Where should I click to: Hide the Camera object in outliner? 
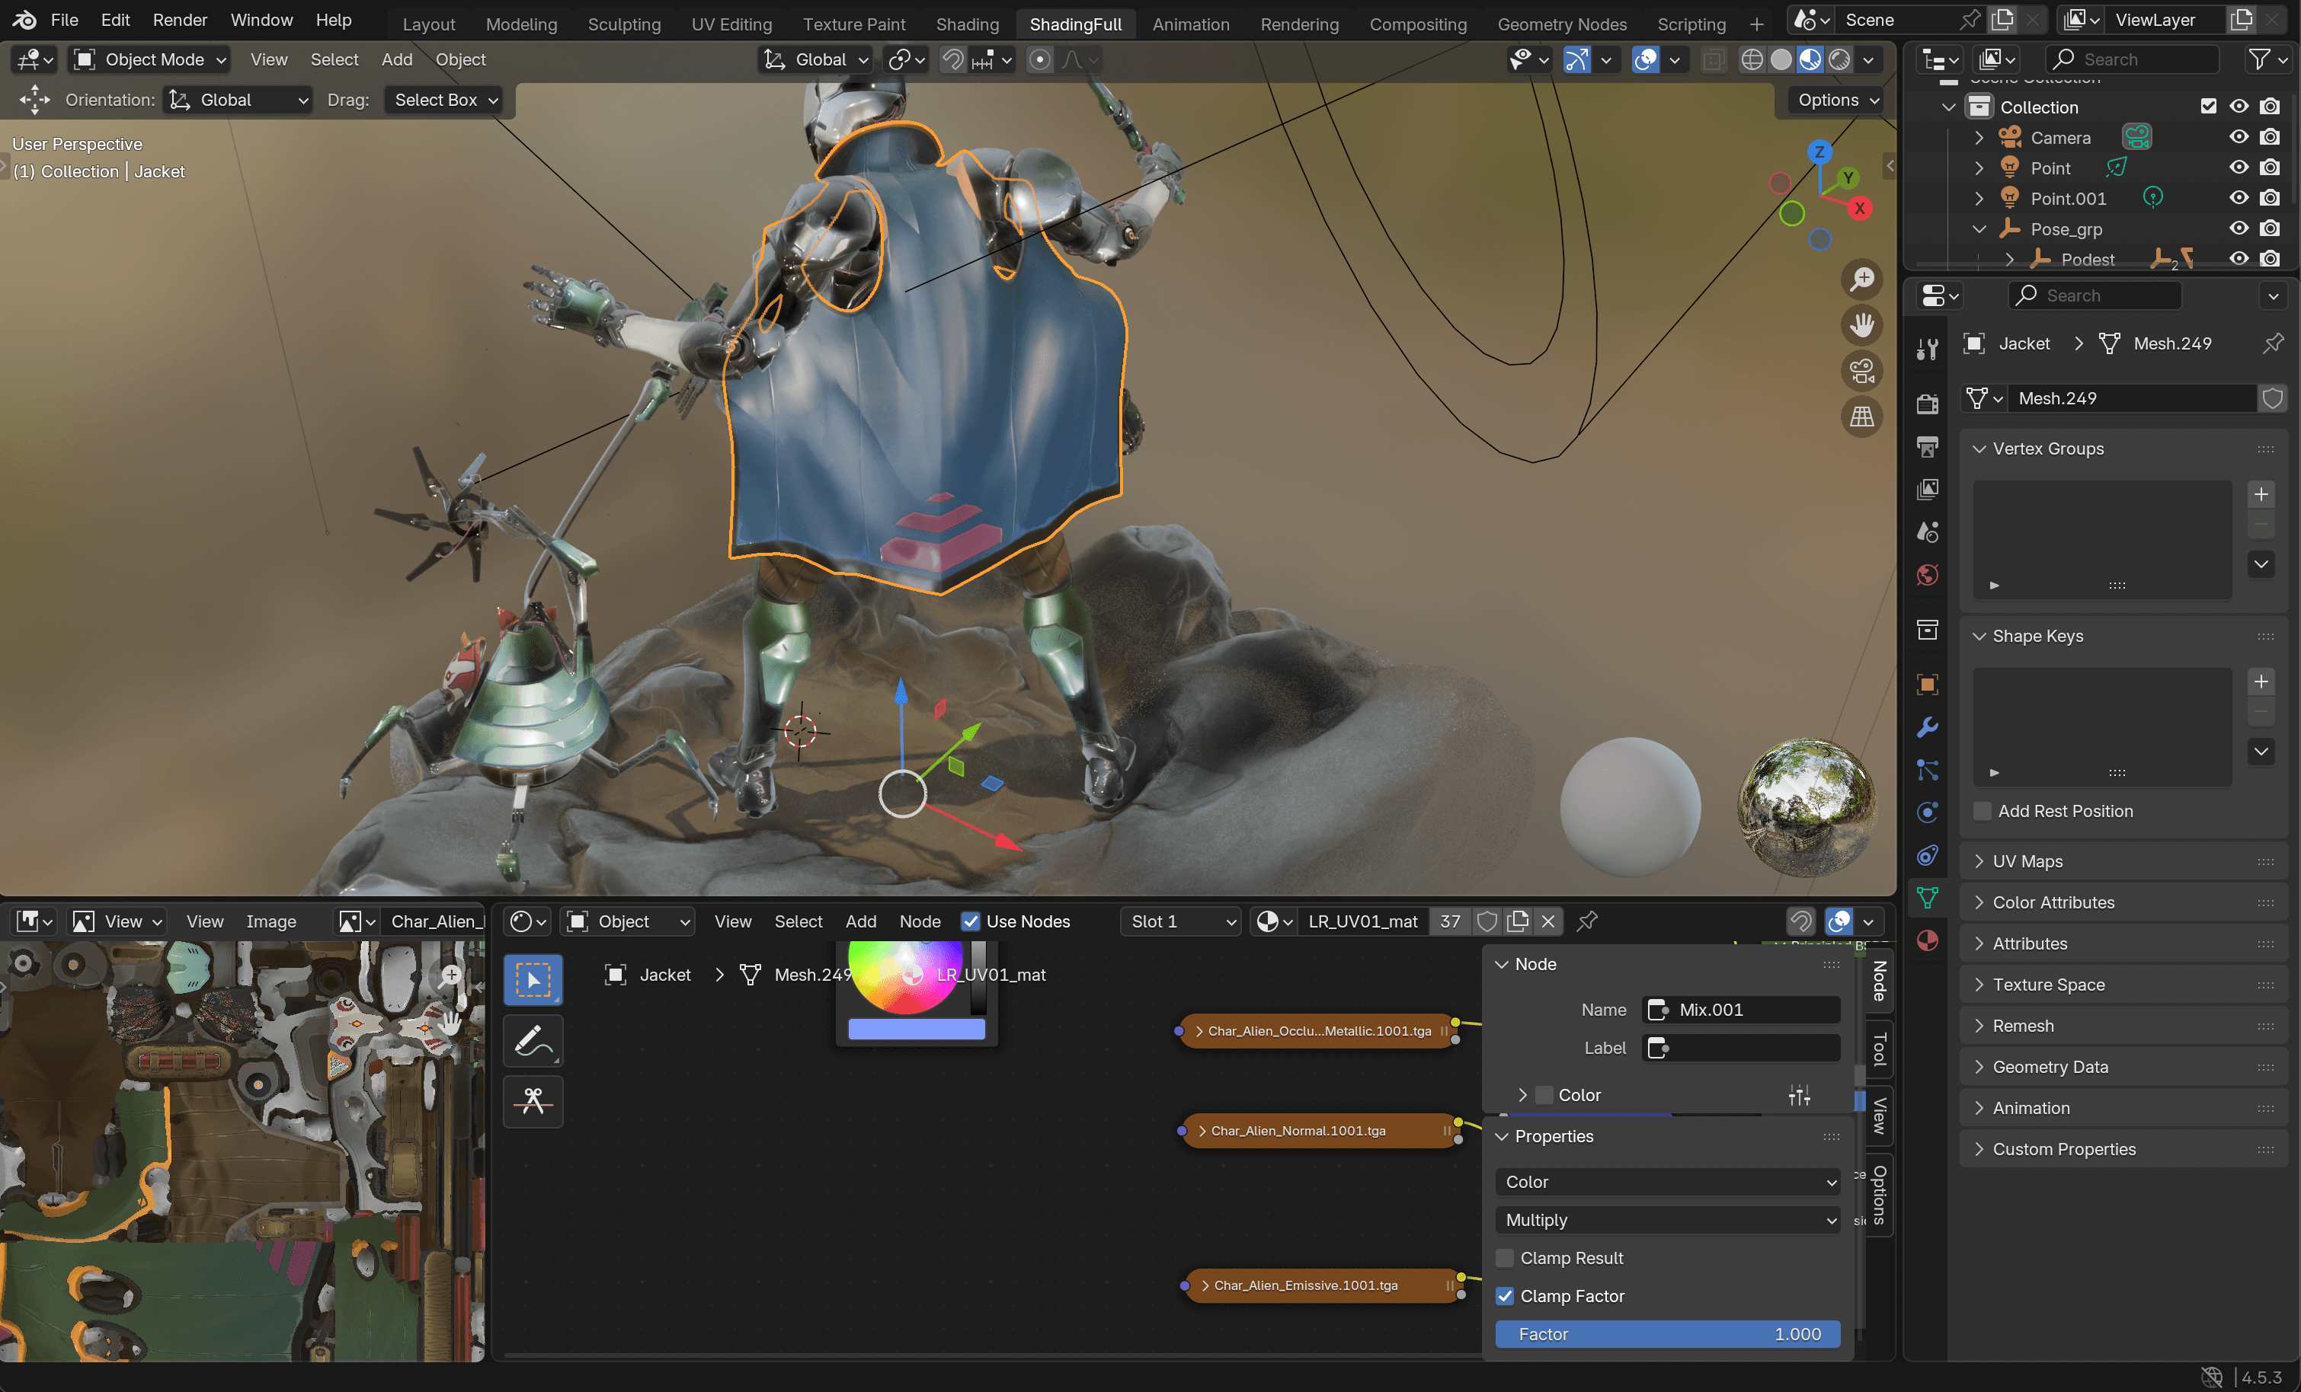2239,137
